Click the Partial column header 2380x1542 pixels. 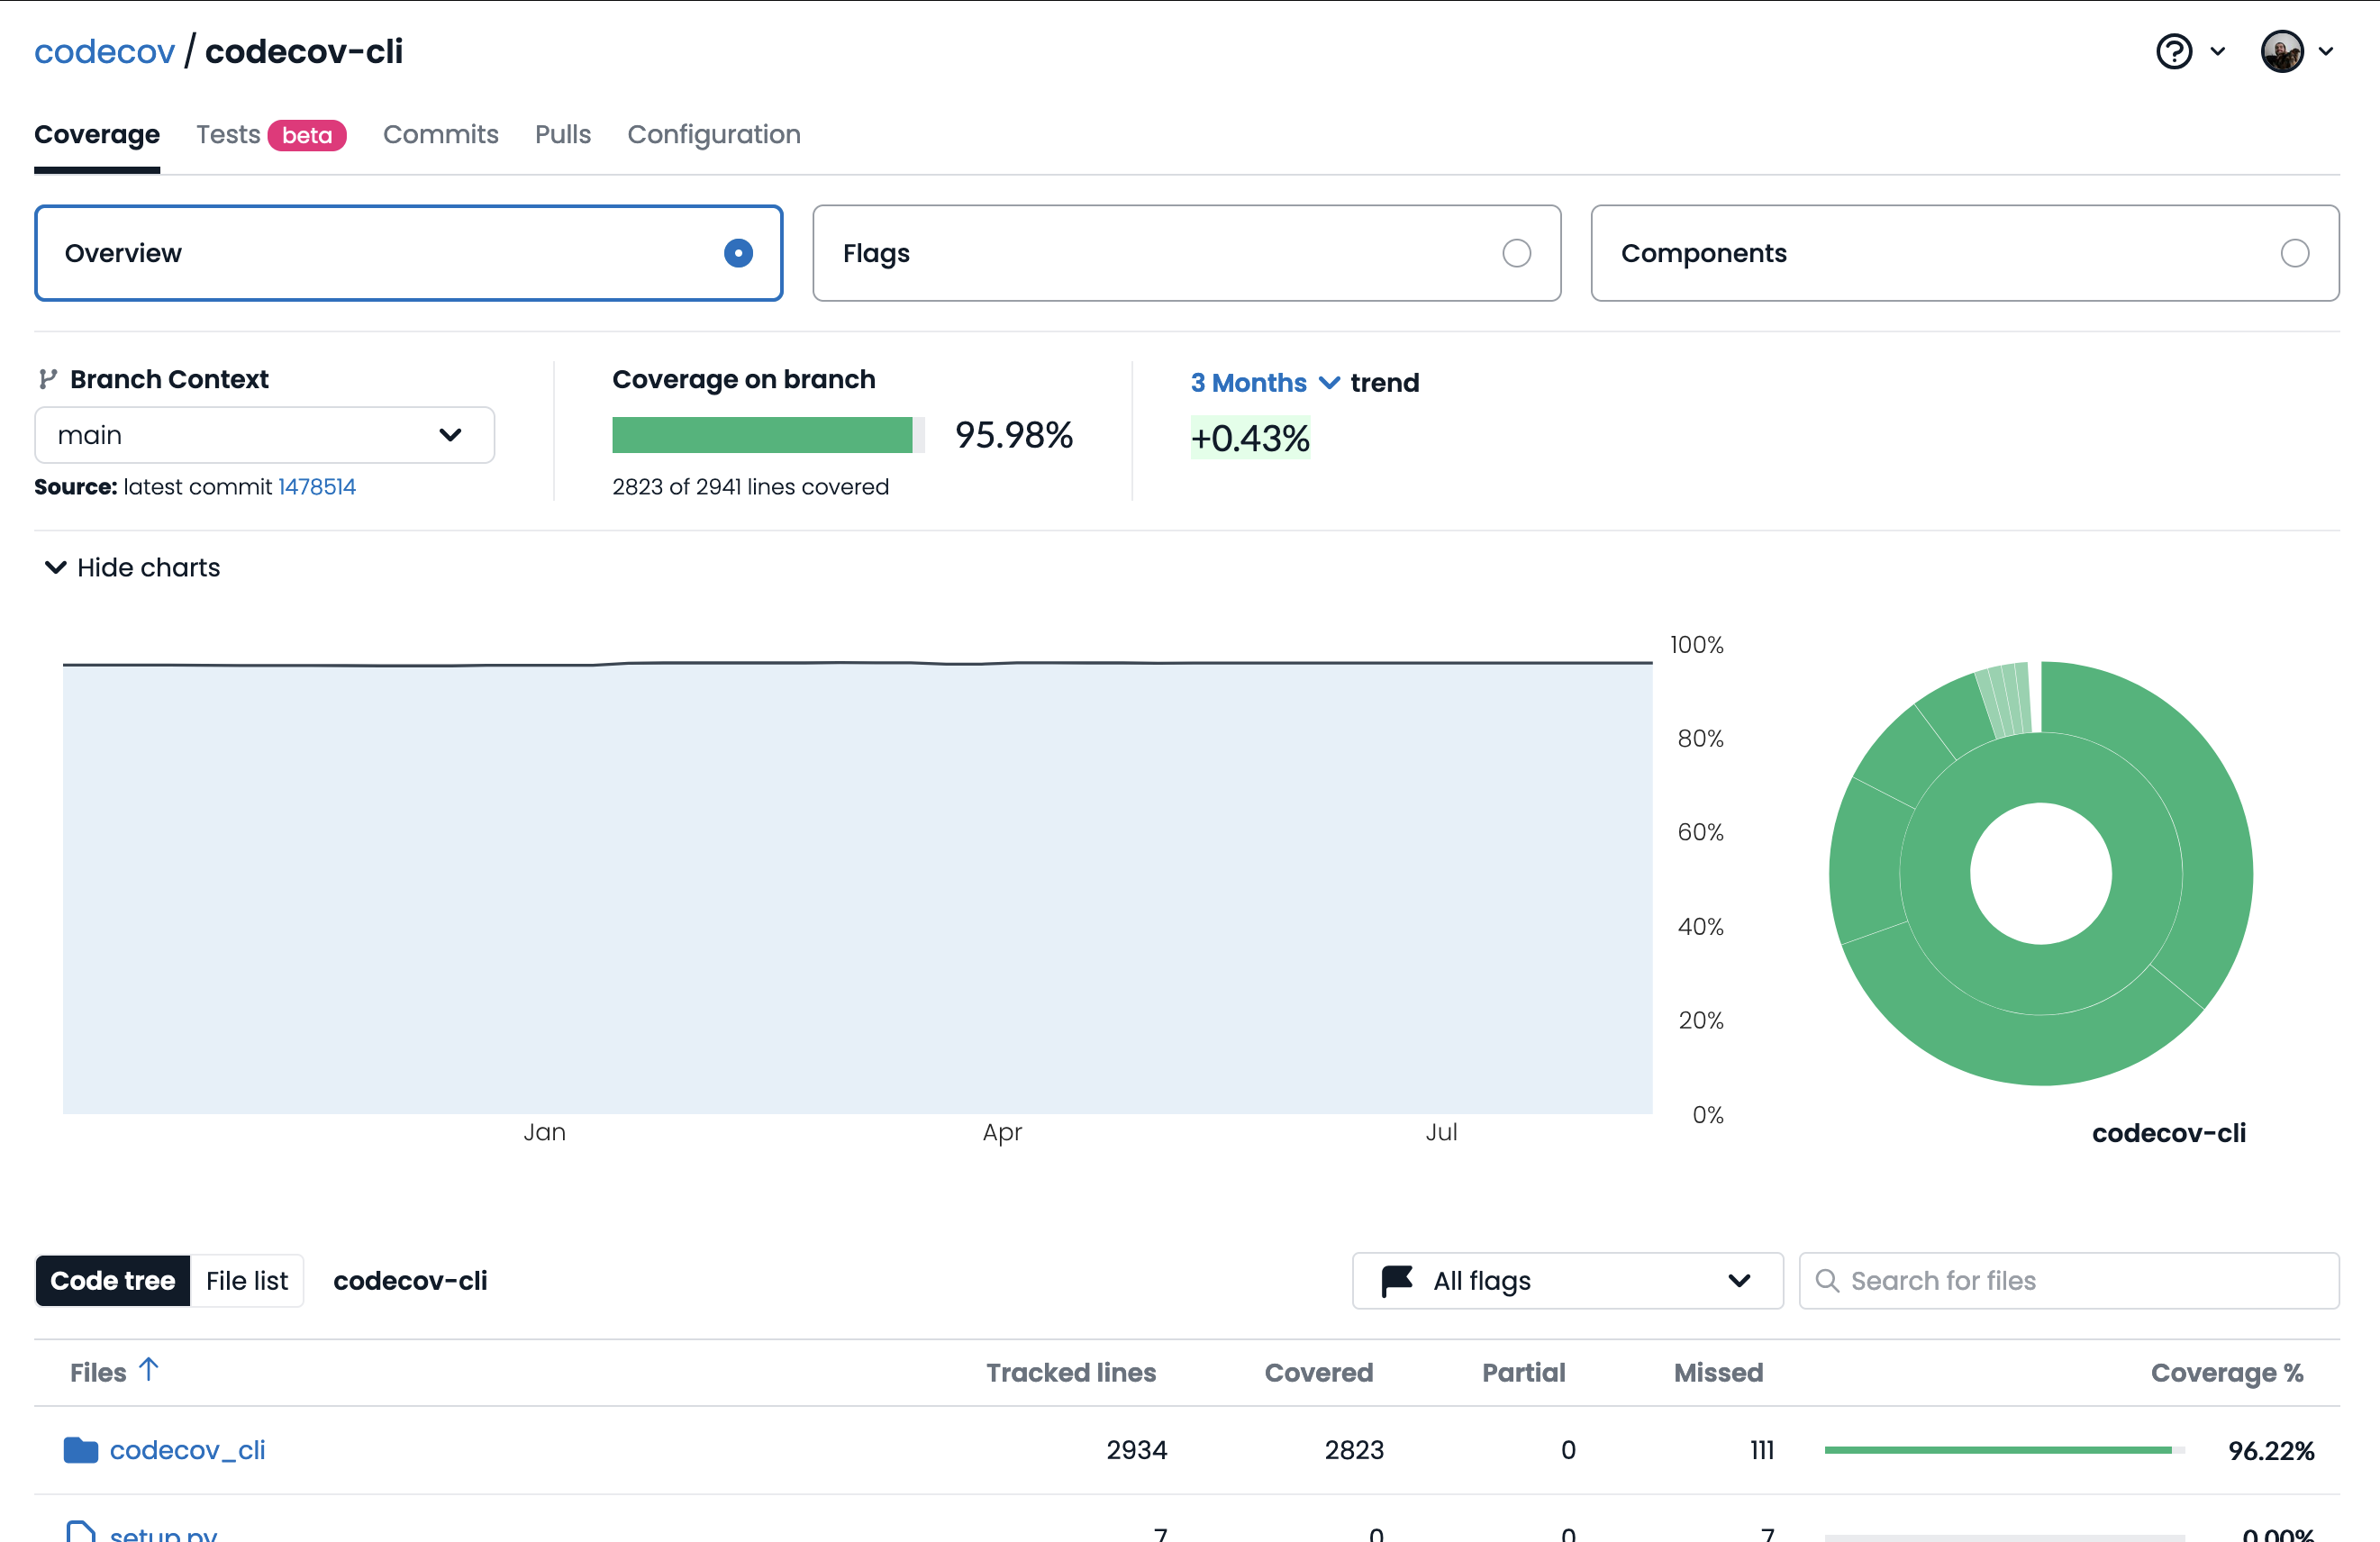click(1523, 1372)
